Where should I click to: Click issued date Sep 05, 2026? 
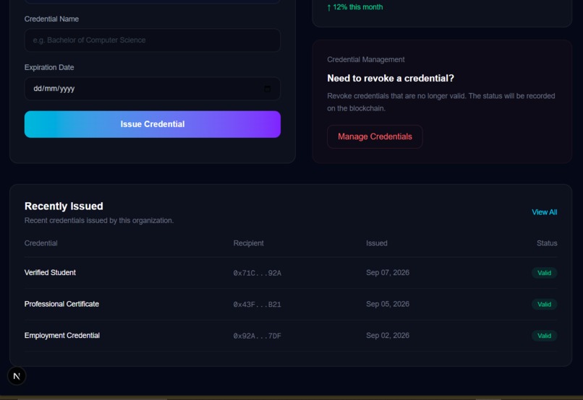pos(388,304)
